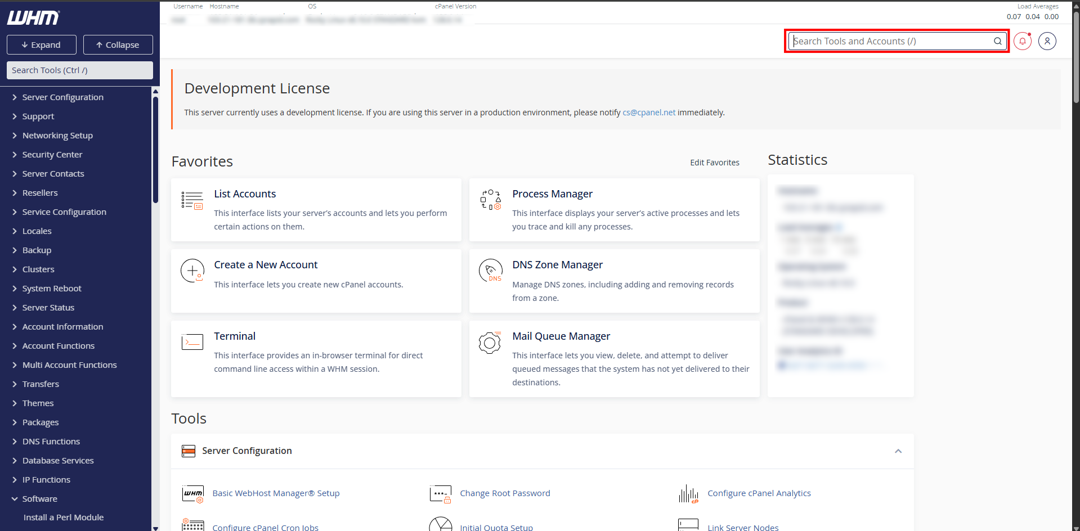This screenshot has width=1080, height=531.
Task: Open Database Services in the sidebar
Action: tap(58, 461)
